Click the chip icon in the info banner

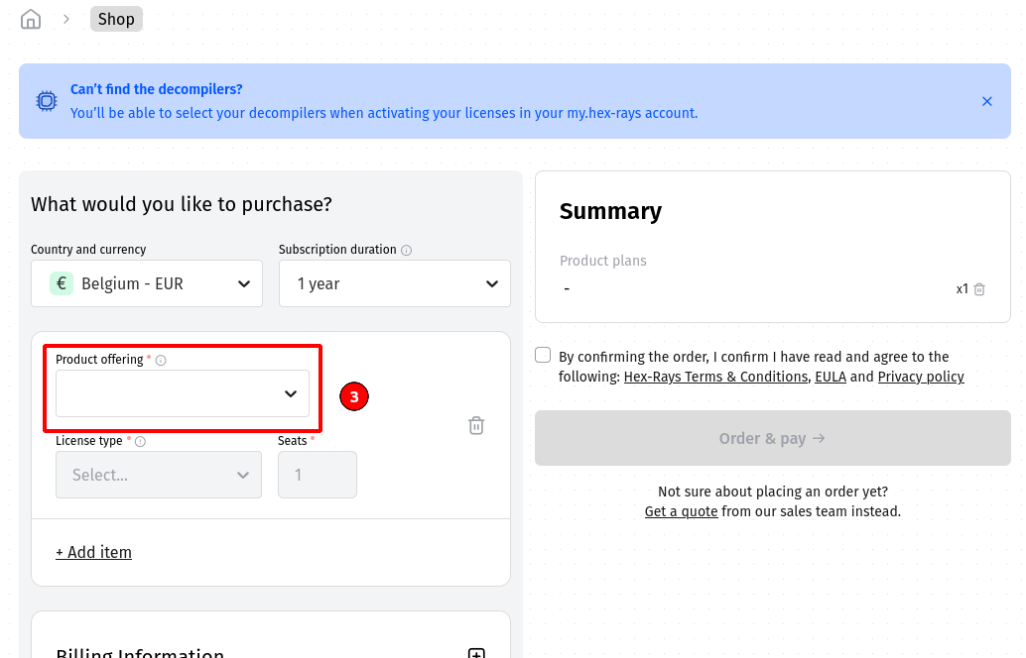47,101
